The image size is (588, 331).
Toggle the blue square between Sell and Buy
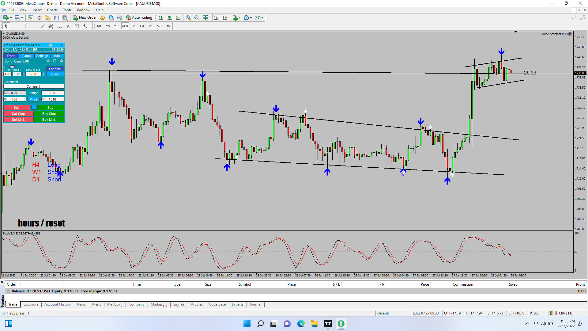34,108
